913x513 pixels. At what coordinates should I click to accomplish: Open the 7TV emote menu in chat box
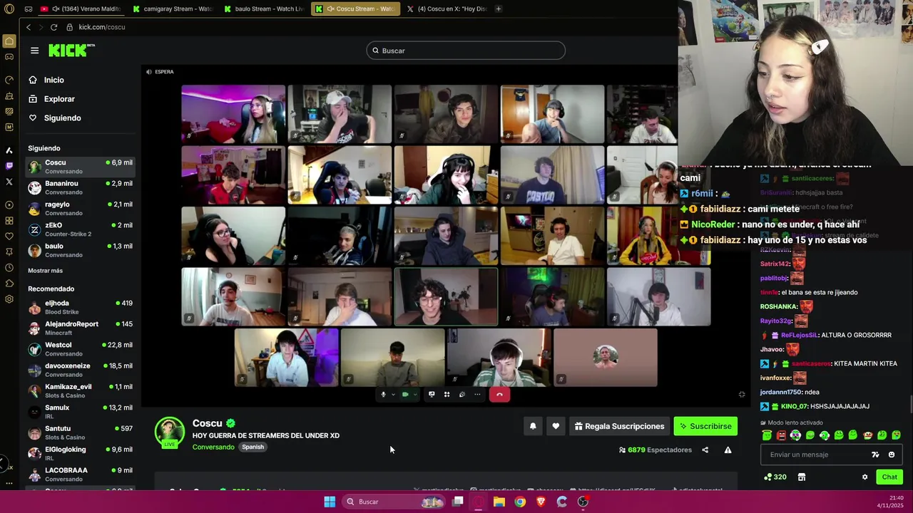pyautogui.click(x=875, y=455)
